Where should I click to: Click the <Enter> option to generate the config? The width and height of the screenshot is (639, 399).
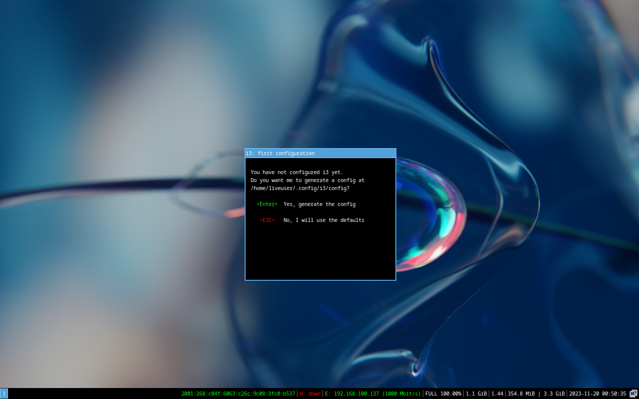click(x=267, y=204)
